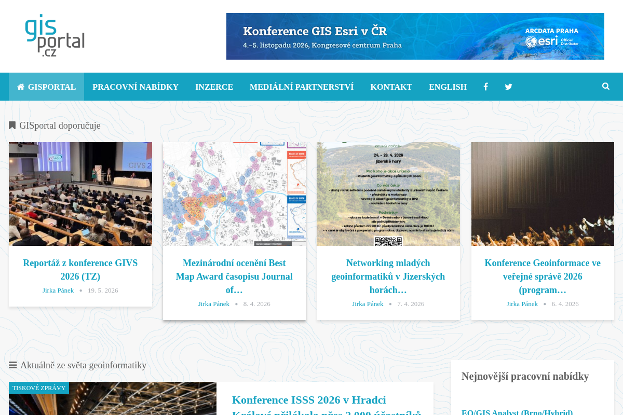Switch to the ENGLISH menu item
Image resolution: width=623 pixels, height=415 pixels.
tap(448, 87)
